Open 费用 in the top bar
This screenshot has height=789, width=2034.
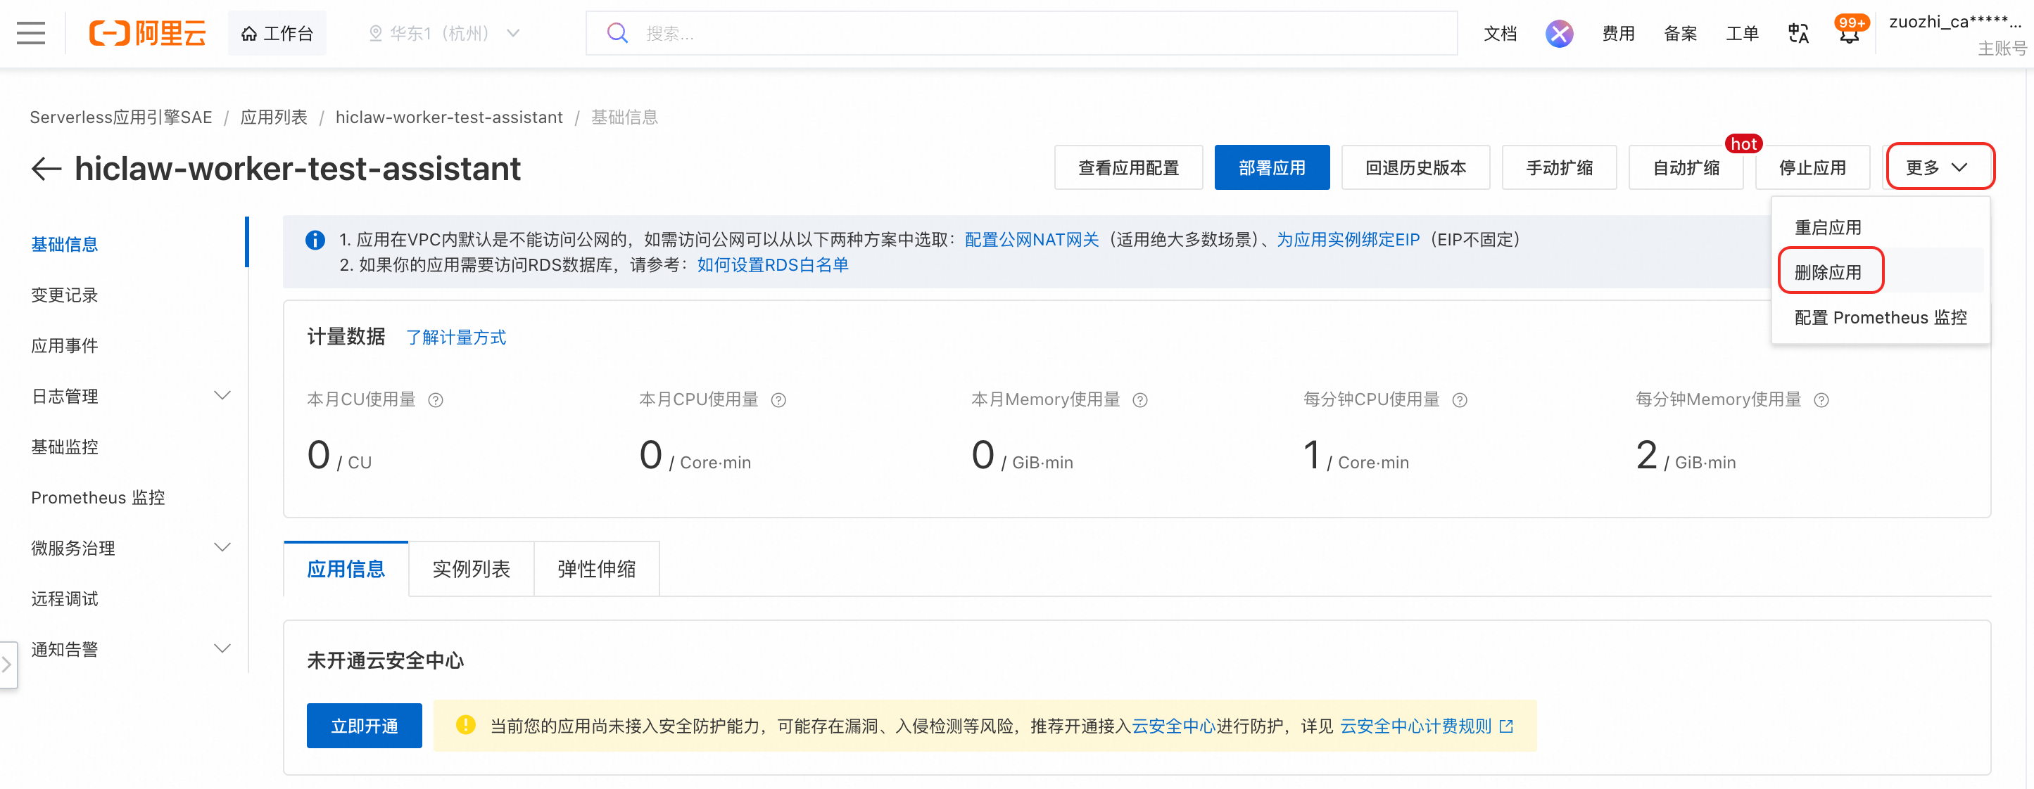pos(1618,33)
